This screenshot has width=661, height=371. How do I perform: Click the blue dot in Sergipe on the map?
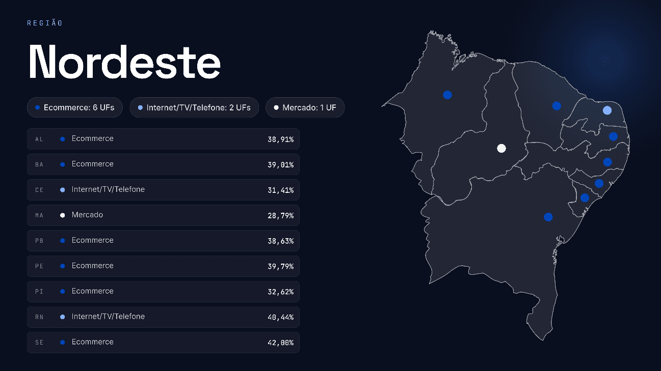[x=585, y=198]
